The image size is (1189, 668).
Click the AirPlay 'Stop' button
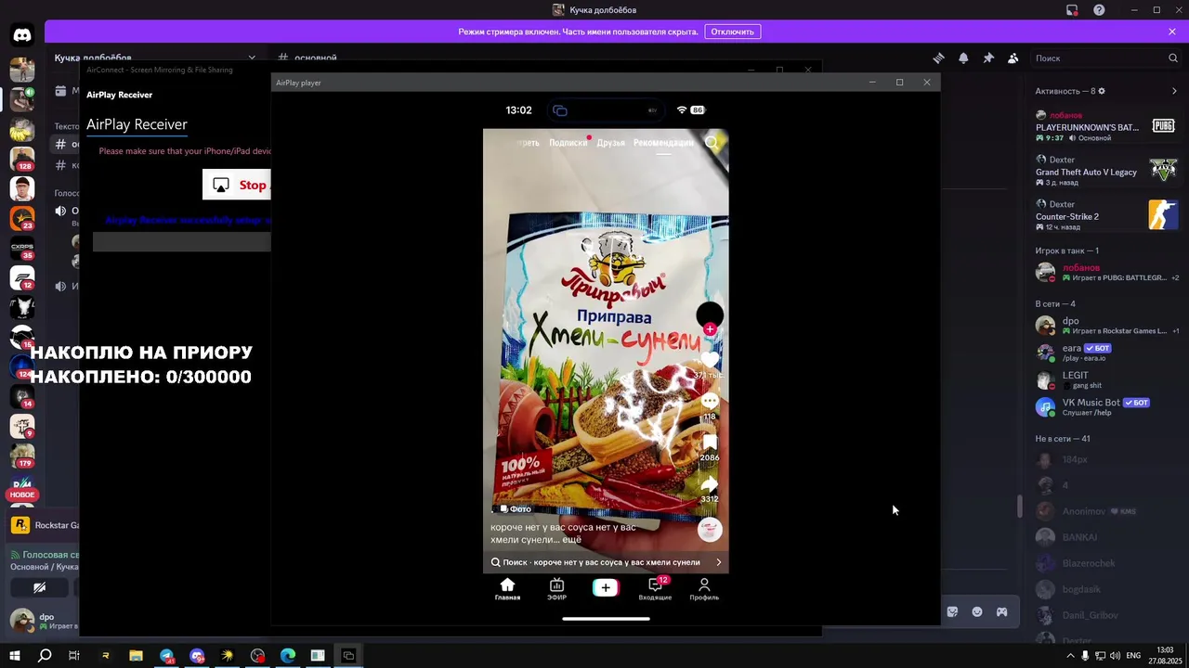click(x=237, y=185)
